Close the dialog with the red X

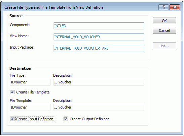(x=175, y=7)
